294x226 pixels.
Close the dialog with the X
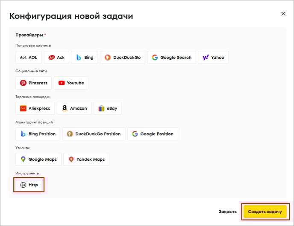[283, 14]
